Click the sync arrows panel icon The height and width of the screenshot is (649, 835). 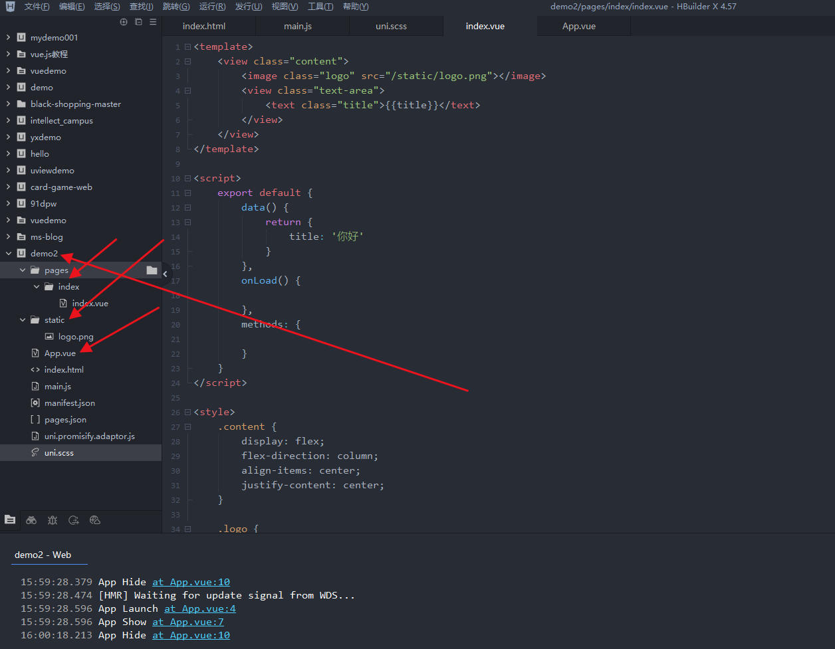click(x=74, y=520)
